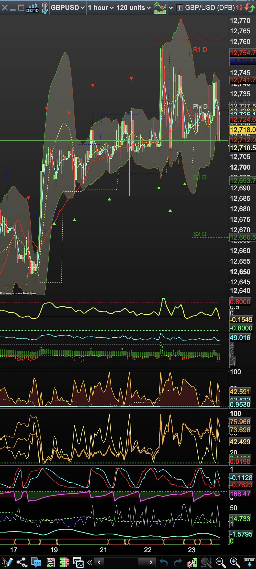Click the share chart icon

[22, 562]
